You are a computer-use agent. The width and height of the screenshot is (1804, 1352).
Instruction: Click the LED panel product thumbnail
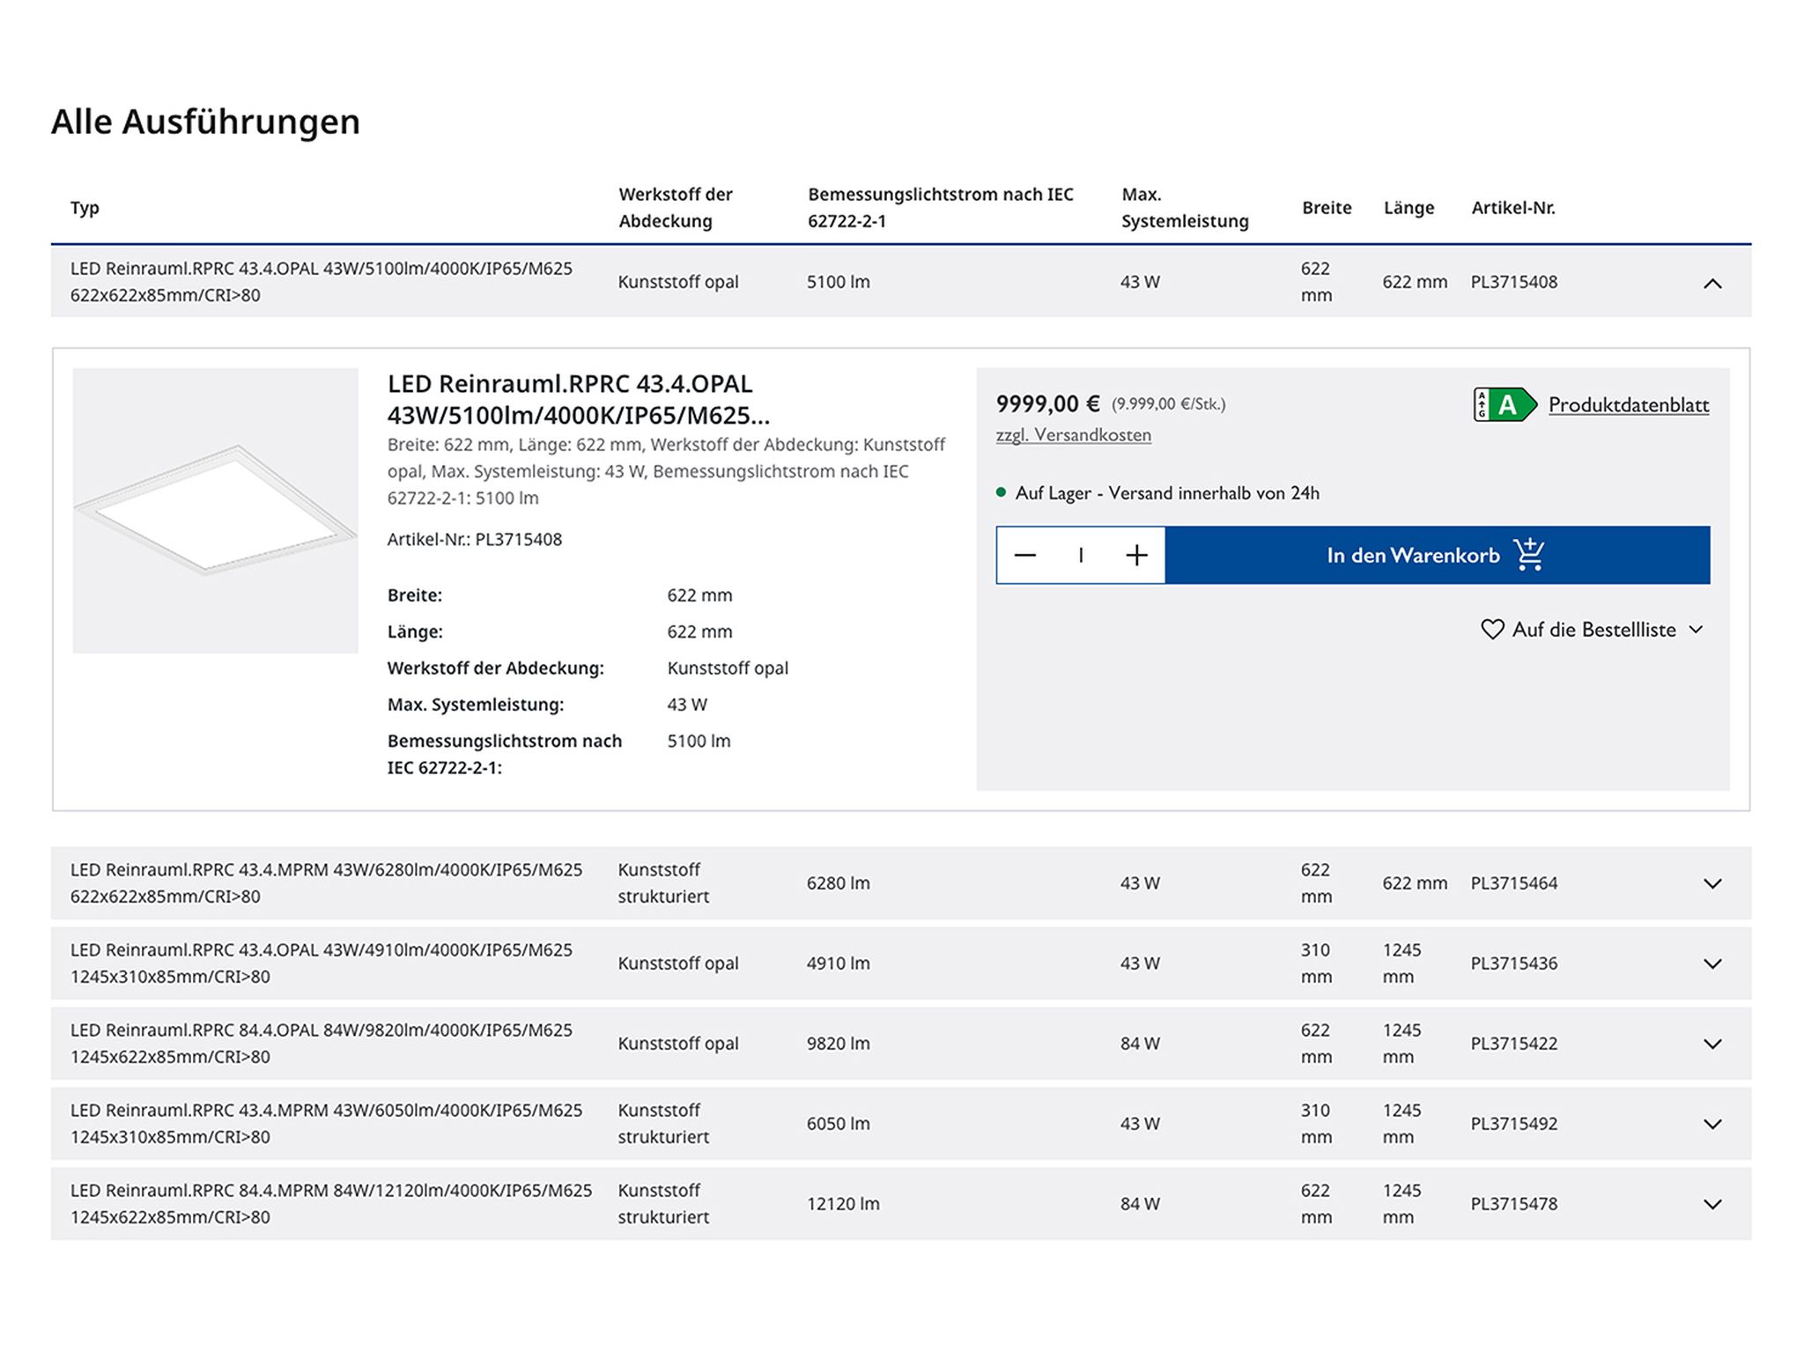pos(215,511)
